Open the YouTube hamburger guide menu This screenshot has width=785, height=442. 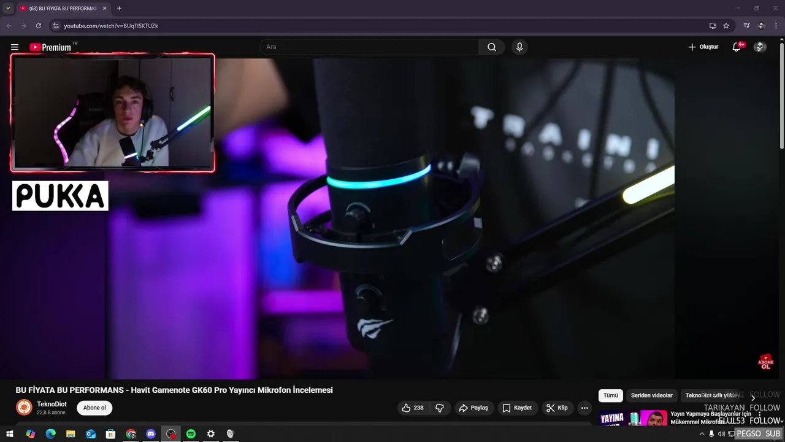coord(15,47)
